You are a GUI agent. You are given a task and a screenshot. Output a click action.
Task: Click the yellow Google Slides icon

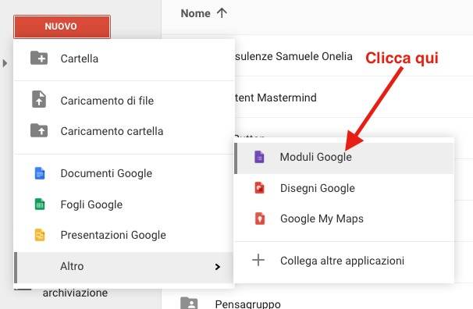pyautogui.click(x=40, y=235)
